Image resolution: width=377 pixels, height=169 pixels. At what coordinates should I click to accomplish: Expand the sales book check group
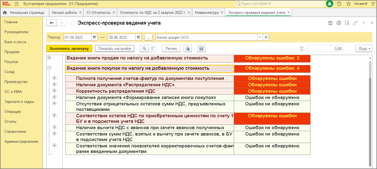pyautogui.click(x=49, y=58)
